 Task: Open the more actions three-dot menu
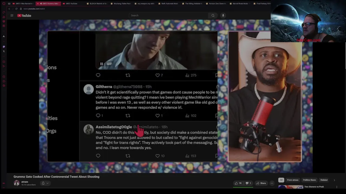pyautogui.click(x=272, y=183)
